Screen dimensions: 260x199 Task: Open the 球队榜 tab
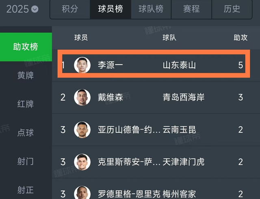coord(151,9)
